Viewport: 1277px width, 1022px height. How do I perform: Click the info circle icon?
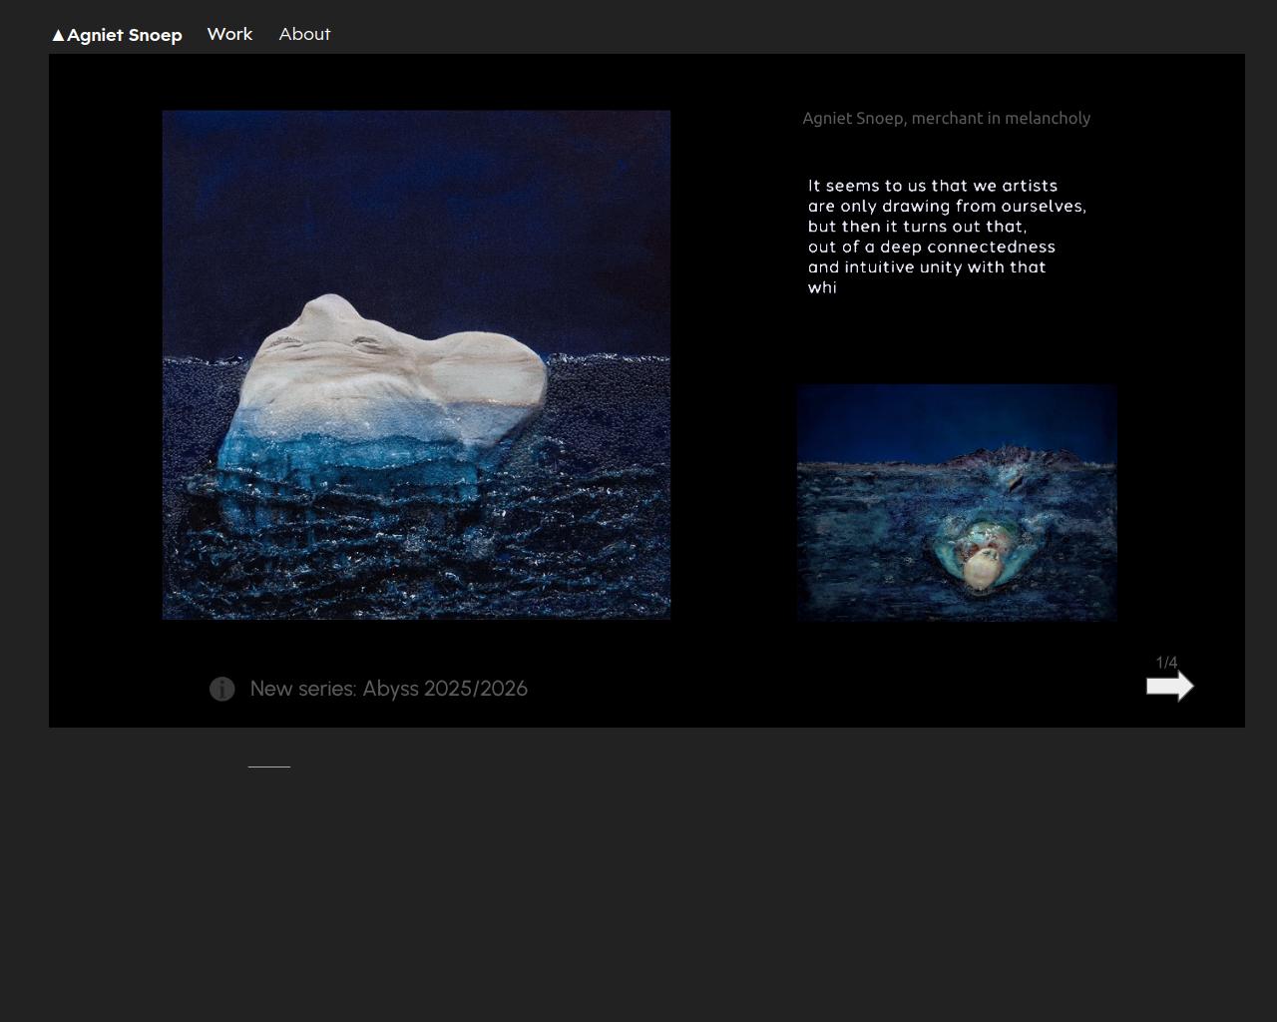221,690
